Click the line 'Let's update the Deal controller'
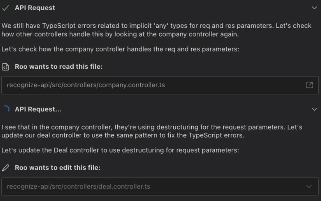The height and width of the screenshot is (201, 321). point(120,150)
